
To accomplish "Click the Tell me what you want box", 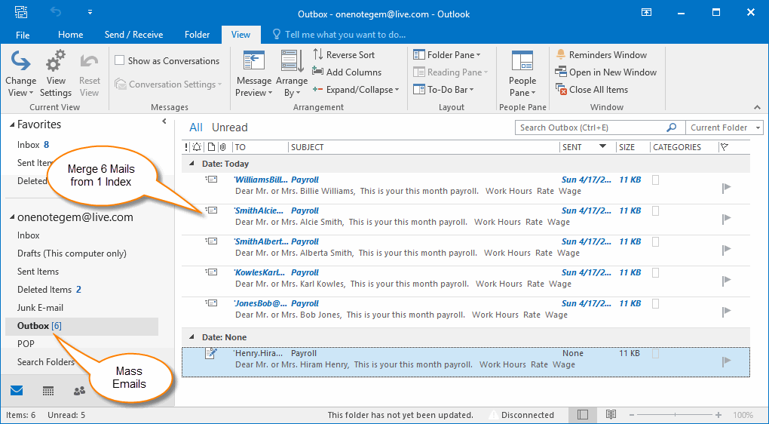I will pos(339,35).
